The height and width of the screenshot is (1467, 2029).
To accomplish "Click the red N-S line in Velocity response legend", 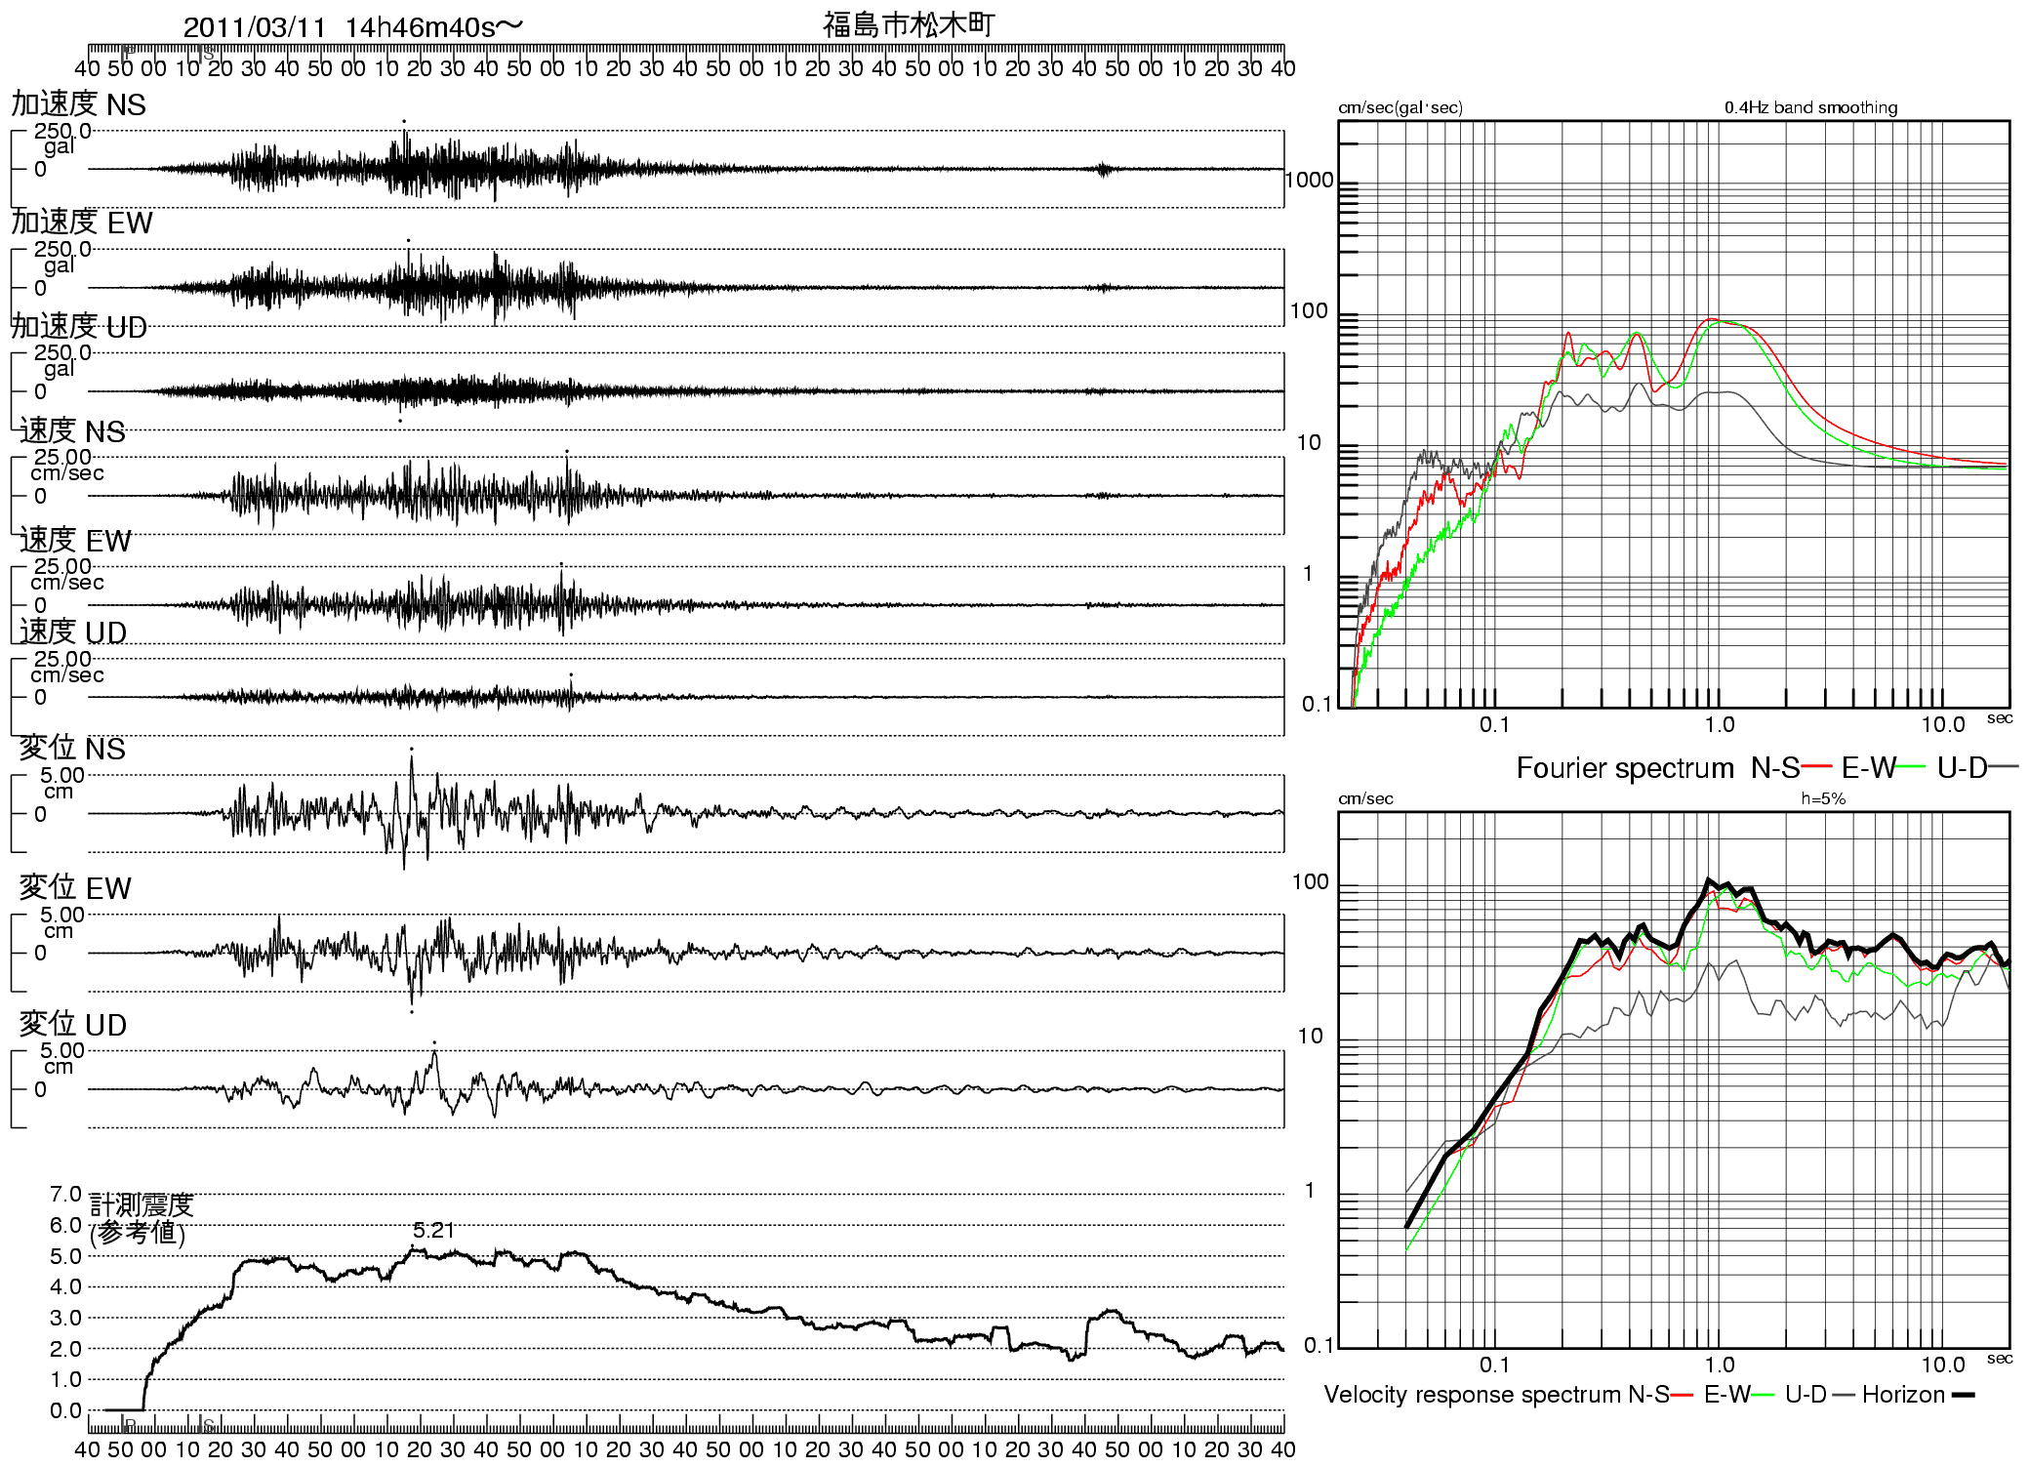I will (x=1683, y=1395).
